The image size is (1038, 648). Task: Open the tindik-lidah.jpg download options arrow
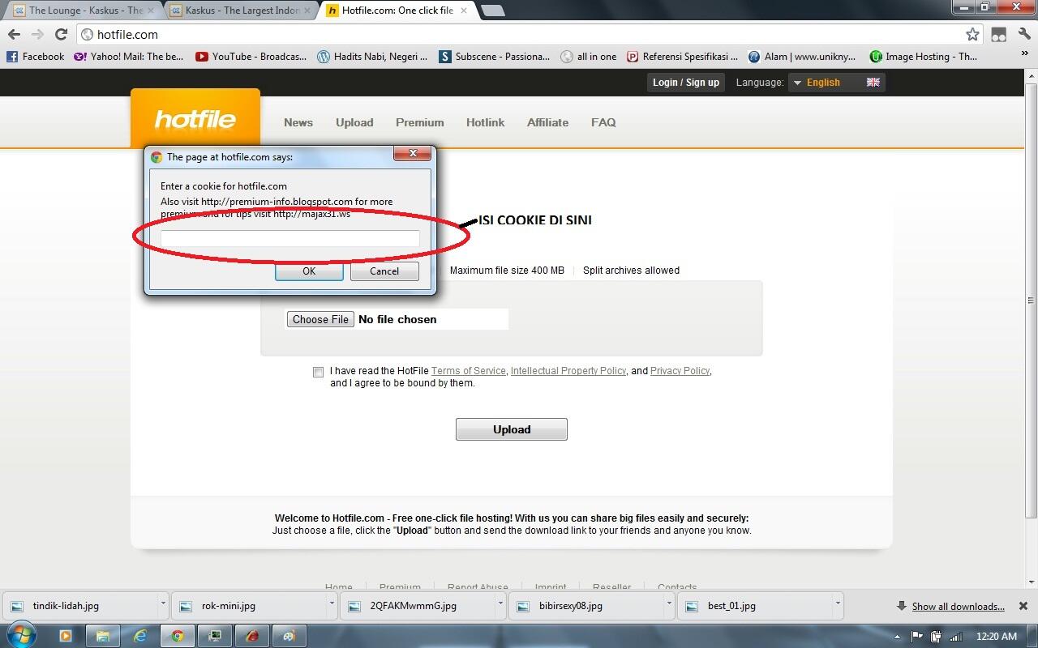coord(163,604)
